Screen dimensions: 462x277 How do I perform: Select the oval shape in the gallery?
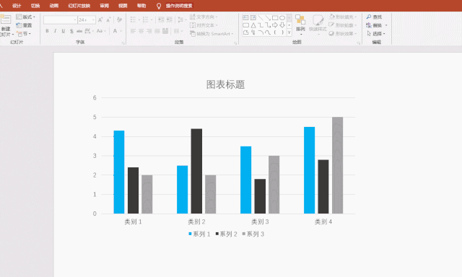[282, 18]
